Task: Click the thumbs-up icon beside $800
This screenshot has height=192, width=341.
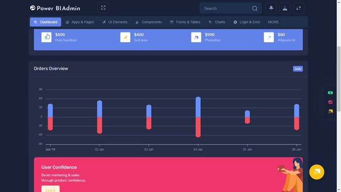Action: pyautogui.click(x=46, y=37)
